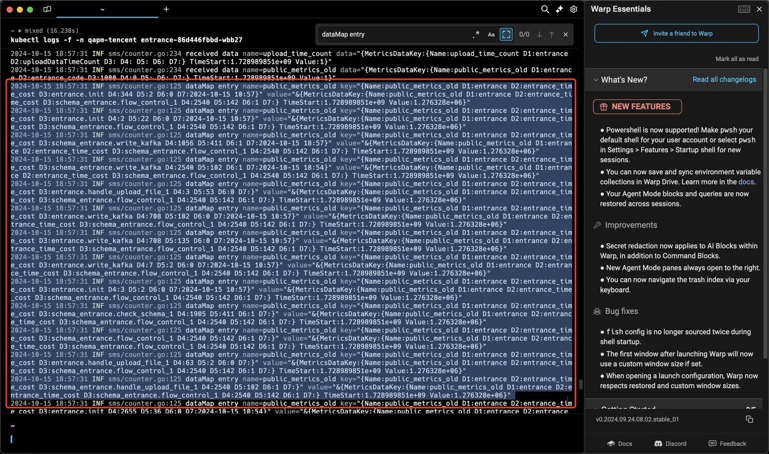Go to previous find match arrow
769x454 pixels.
[x=552, y=34]
